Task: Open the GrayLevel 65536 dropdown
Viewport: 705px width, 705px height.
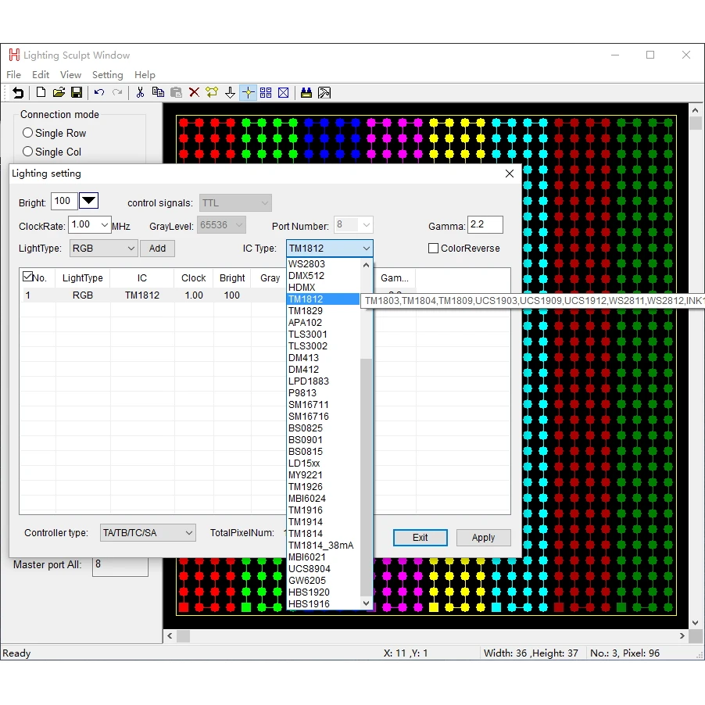Action: pos(221,225)
